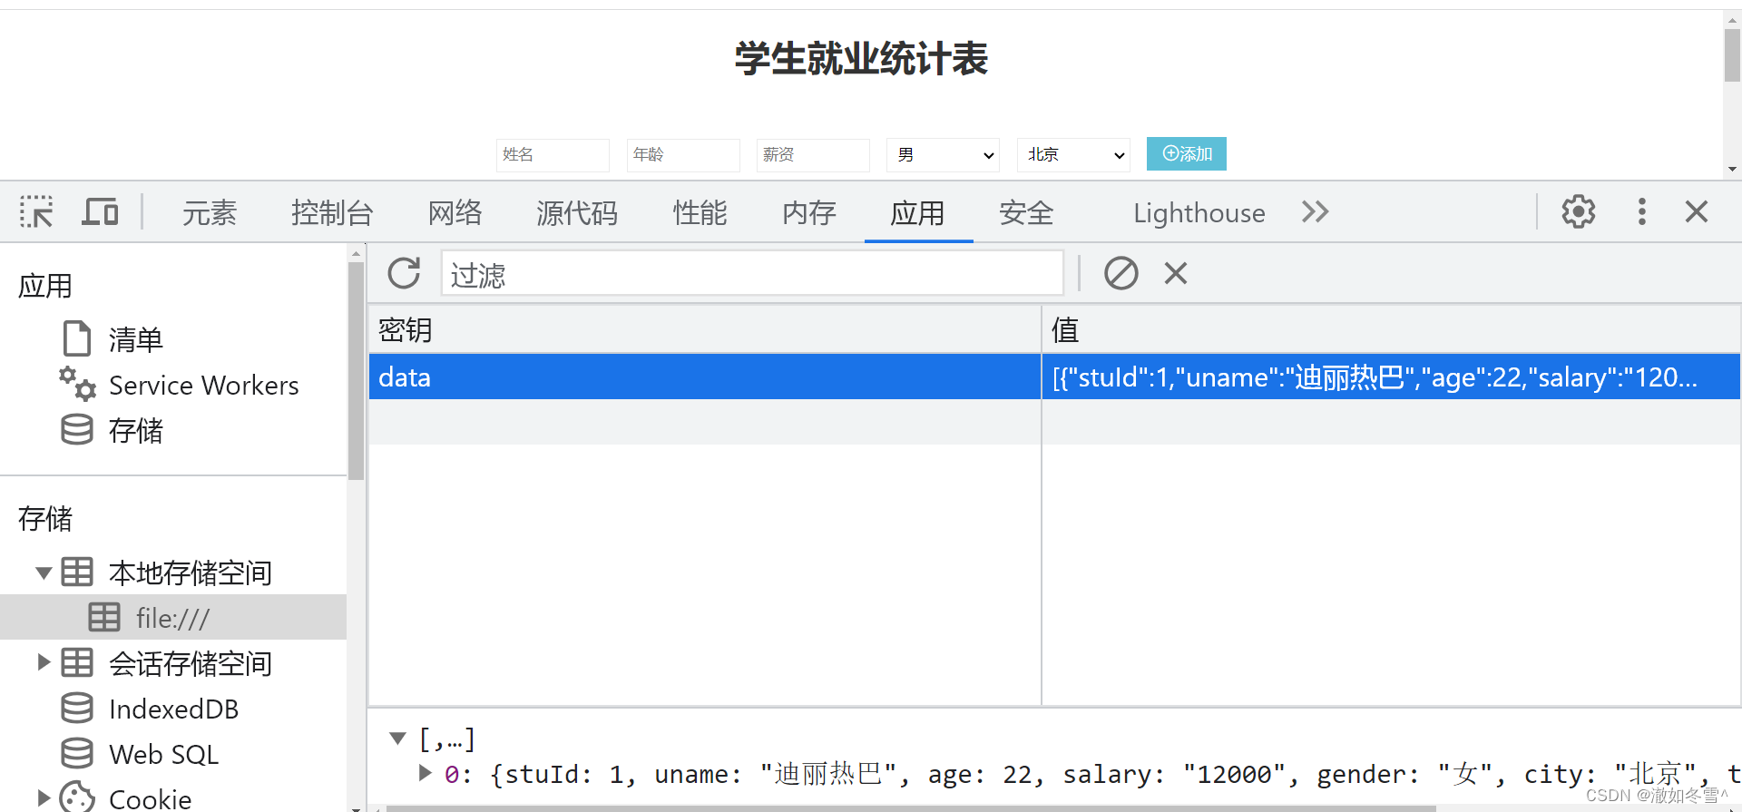
Task: Open the DevTools three-dot menu
Action: (x=1641, y=212)
